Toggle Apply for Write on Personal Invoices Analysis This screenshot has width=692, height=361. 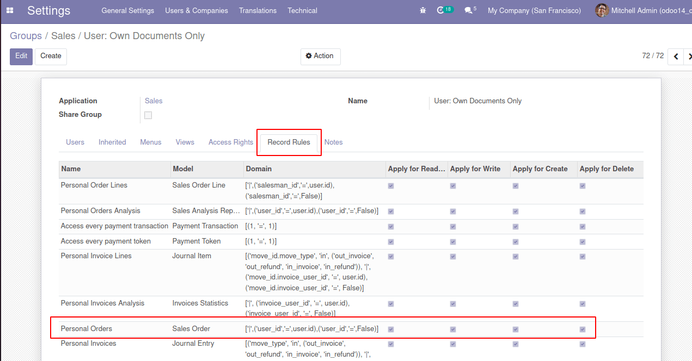(x=453, y=304)
